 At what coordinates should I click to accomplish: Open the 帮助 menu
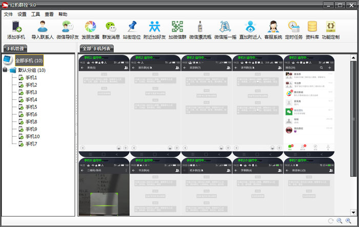(x=63, y=14)
